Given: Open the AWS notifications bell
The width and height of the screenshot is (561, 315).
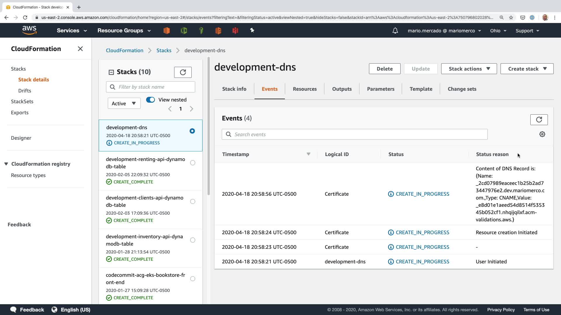Looking at the screenshot, I should [395, 31].
